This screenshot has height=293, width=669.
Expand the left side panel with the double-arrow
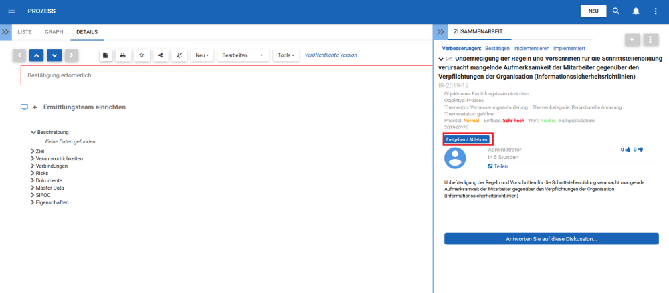point(5,32)
